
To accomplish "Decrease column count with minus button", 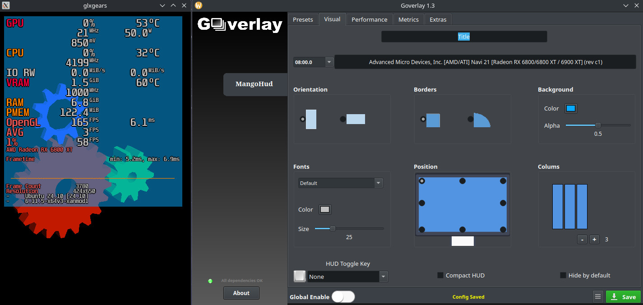I will pyautogui.click(x=582, y=240).
